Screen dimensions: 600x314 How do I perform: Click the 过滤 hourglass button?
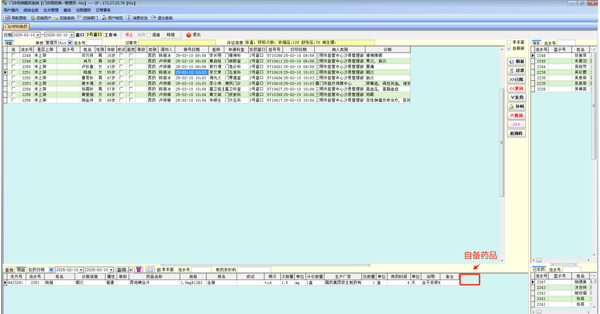point(516,70)
